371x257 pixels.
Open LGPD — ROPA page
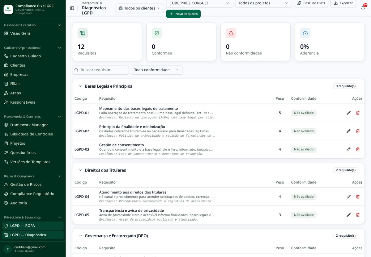click(33, 226)
